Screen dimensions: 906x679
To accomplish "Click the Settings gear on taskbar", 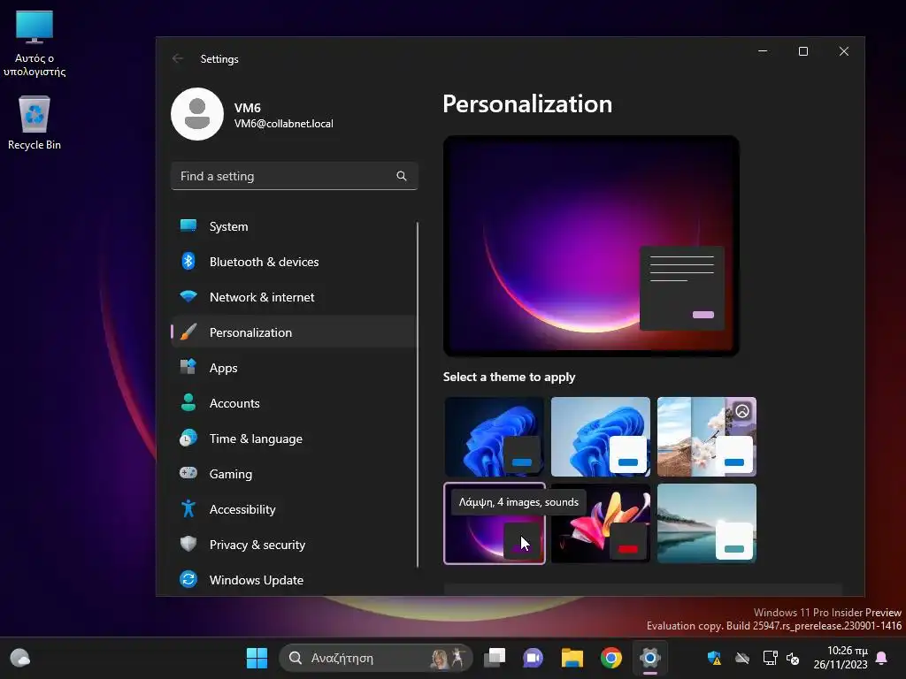I will [650, 658].
